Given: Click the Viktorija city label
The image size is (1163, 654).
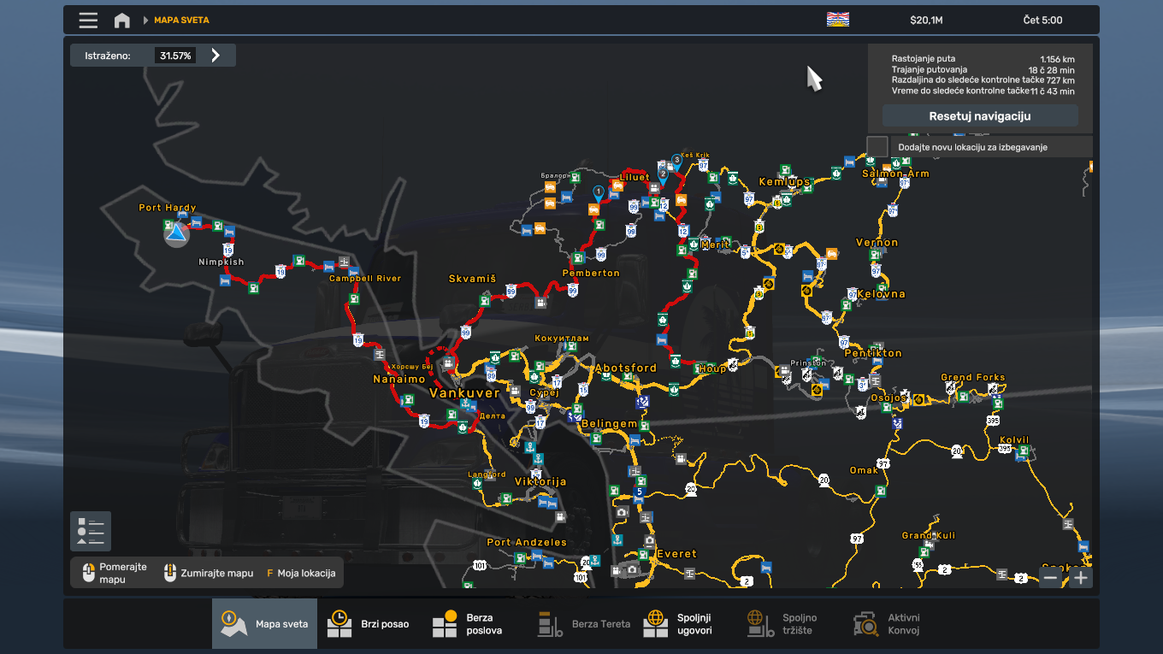Looking at the screenshot, I should click(540, 482).
